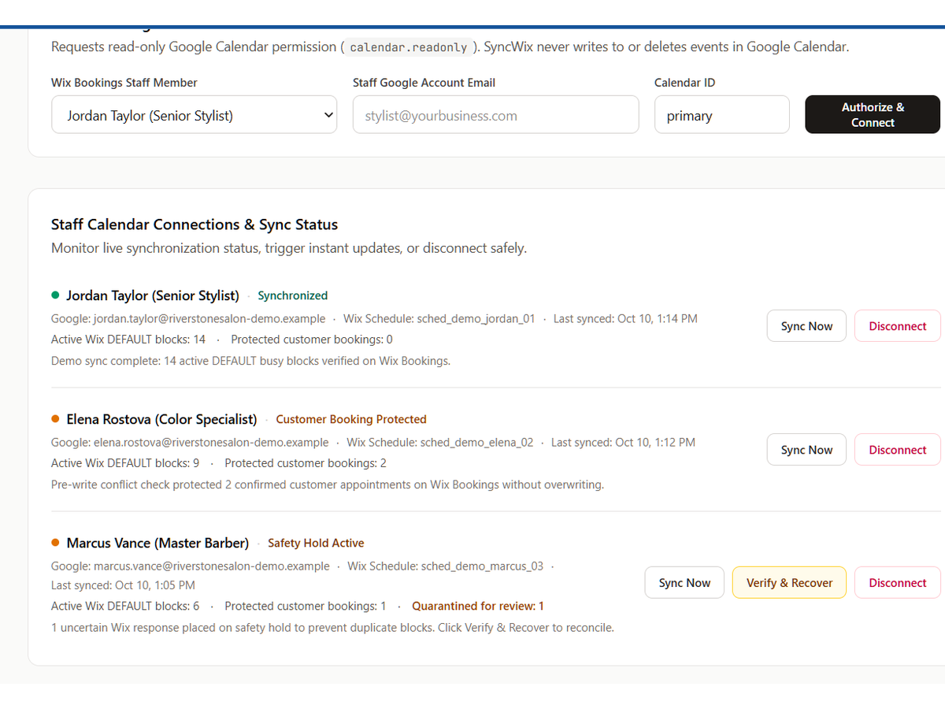The height and width of the screenshot is (709, 945).
Task: Click Active Wix DEFAULT blocks: 6
Action: pos(125,606)
